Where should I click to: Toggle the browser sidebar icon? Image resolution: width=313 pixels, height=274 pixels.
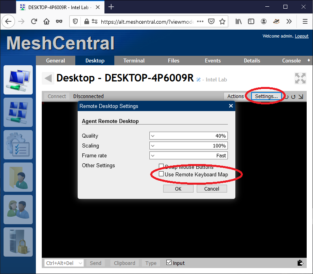[x=251, y=21]
